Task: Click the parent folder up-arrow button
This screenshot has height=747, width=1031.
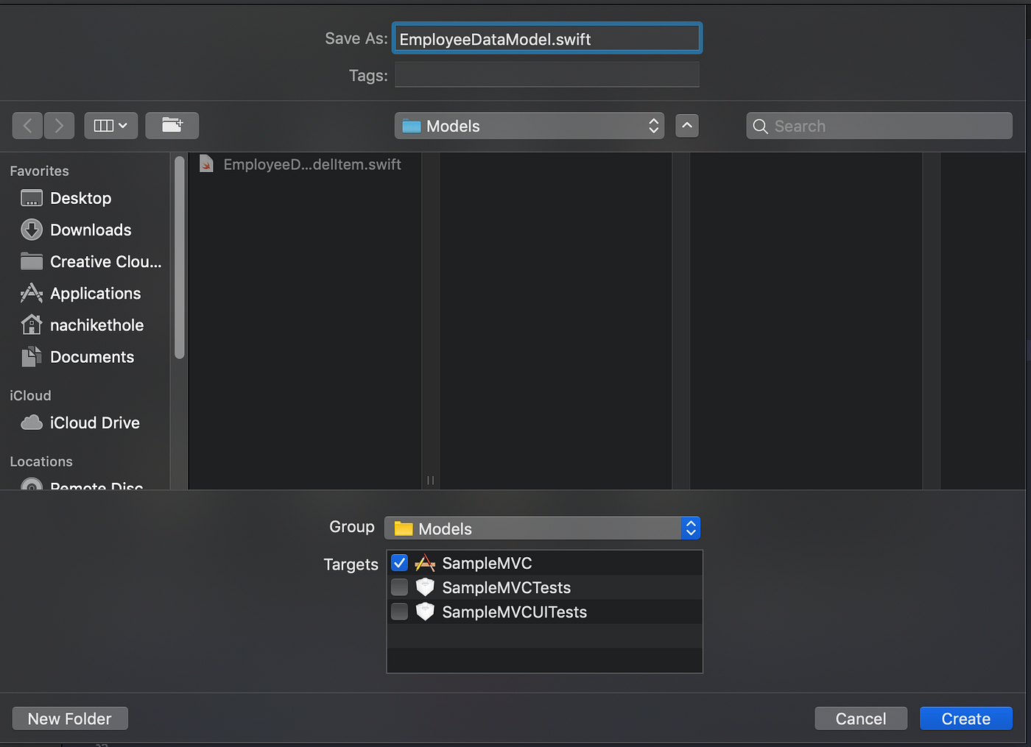Action: [x=686, y=125]
